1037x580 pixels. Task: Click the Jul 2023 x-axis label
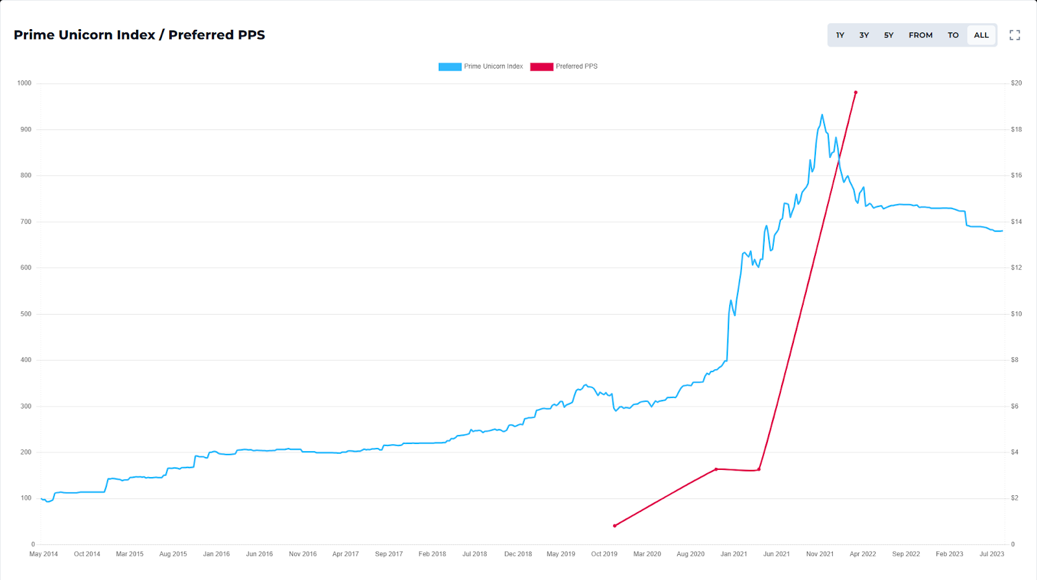coord(992,554)
